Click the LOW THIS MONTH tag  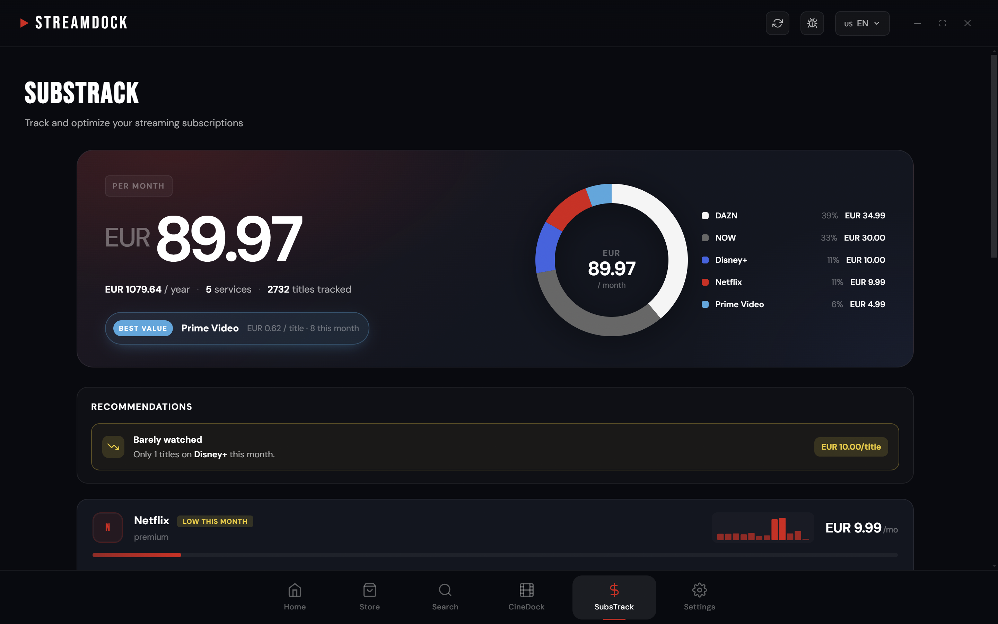point(215,521)
